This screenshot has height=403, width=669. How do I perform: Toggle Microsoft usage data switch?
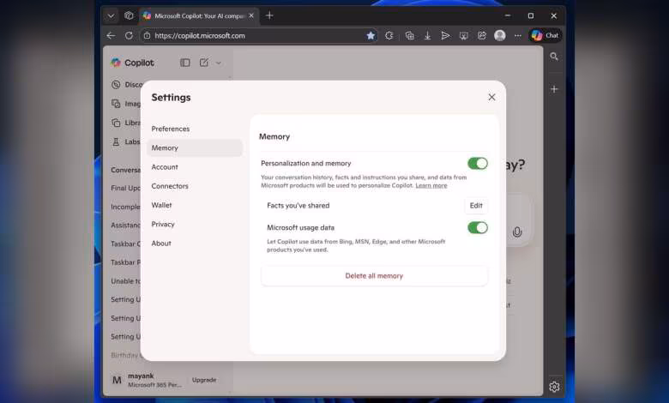[478, 228]
